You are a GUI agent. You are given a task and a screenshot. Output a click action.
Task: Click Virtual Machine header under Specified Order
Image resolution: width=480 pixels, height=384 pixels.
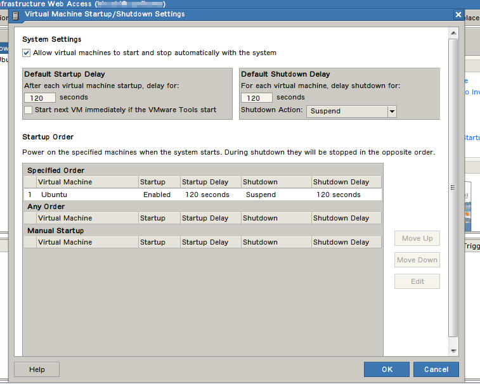(65, 182)
